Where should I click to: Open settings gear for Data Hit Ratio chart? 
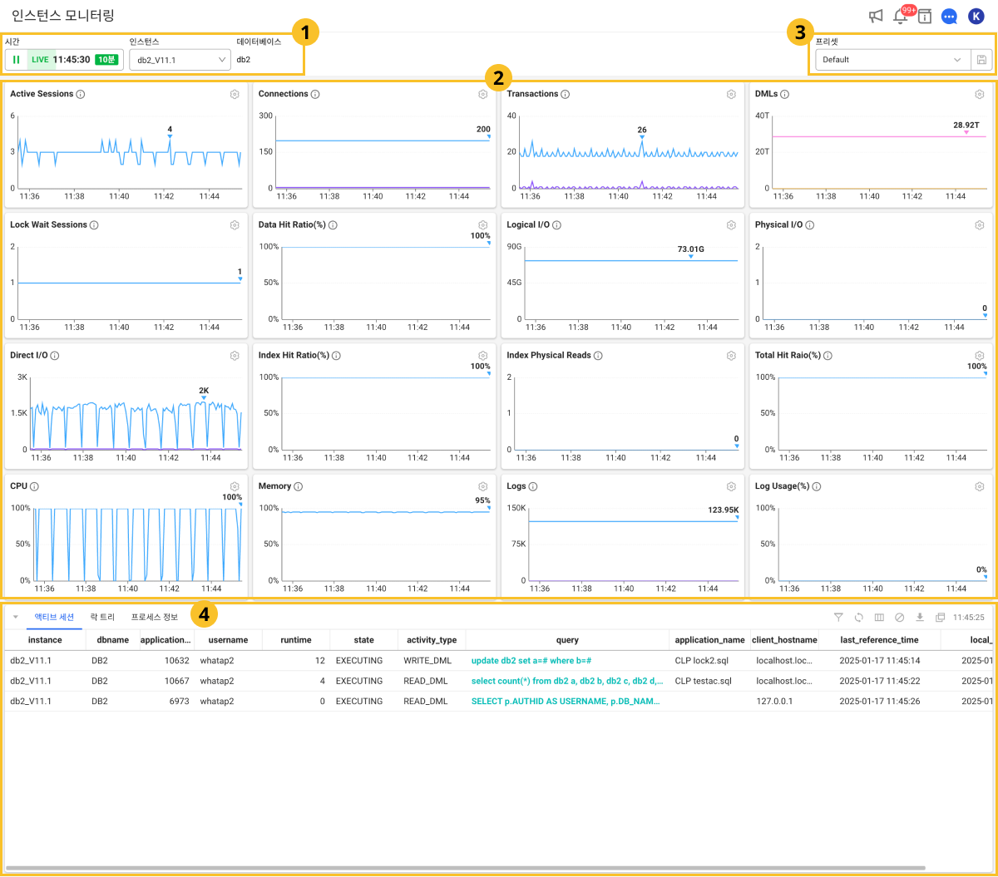(x=482, y=225)
